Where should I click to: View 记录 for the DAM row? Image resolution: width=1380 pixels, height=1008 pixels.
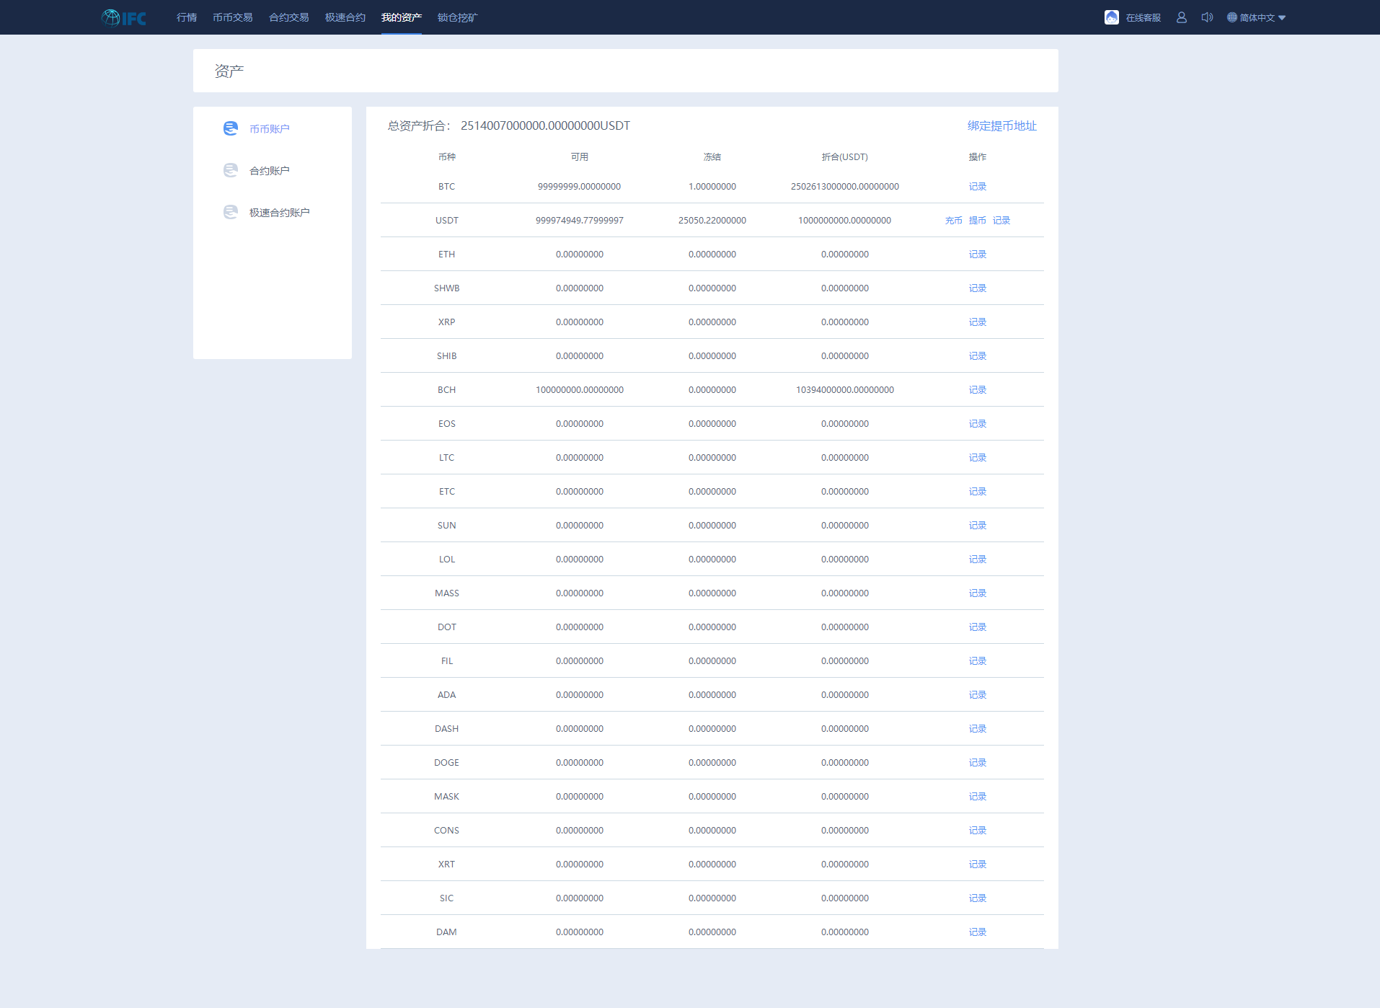tap(978, 932)
